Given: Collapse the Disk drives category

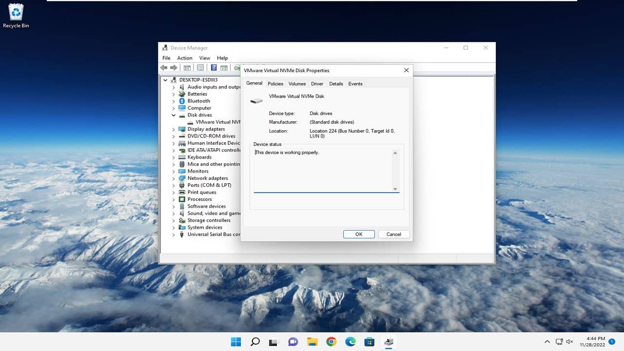Looking at the screenshot, I should [x=174, y=115].
